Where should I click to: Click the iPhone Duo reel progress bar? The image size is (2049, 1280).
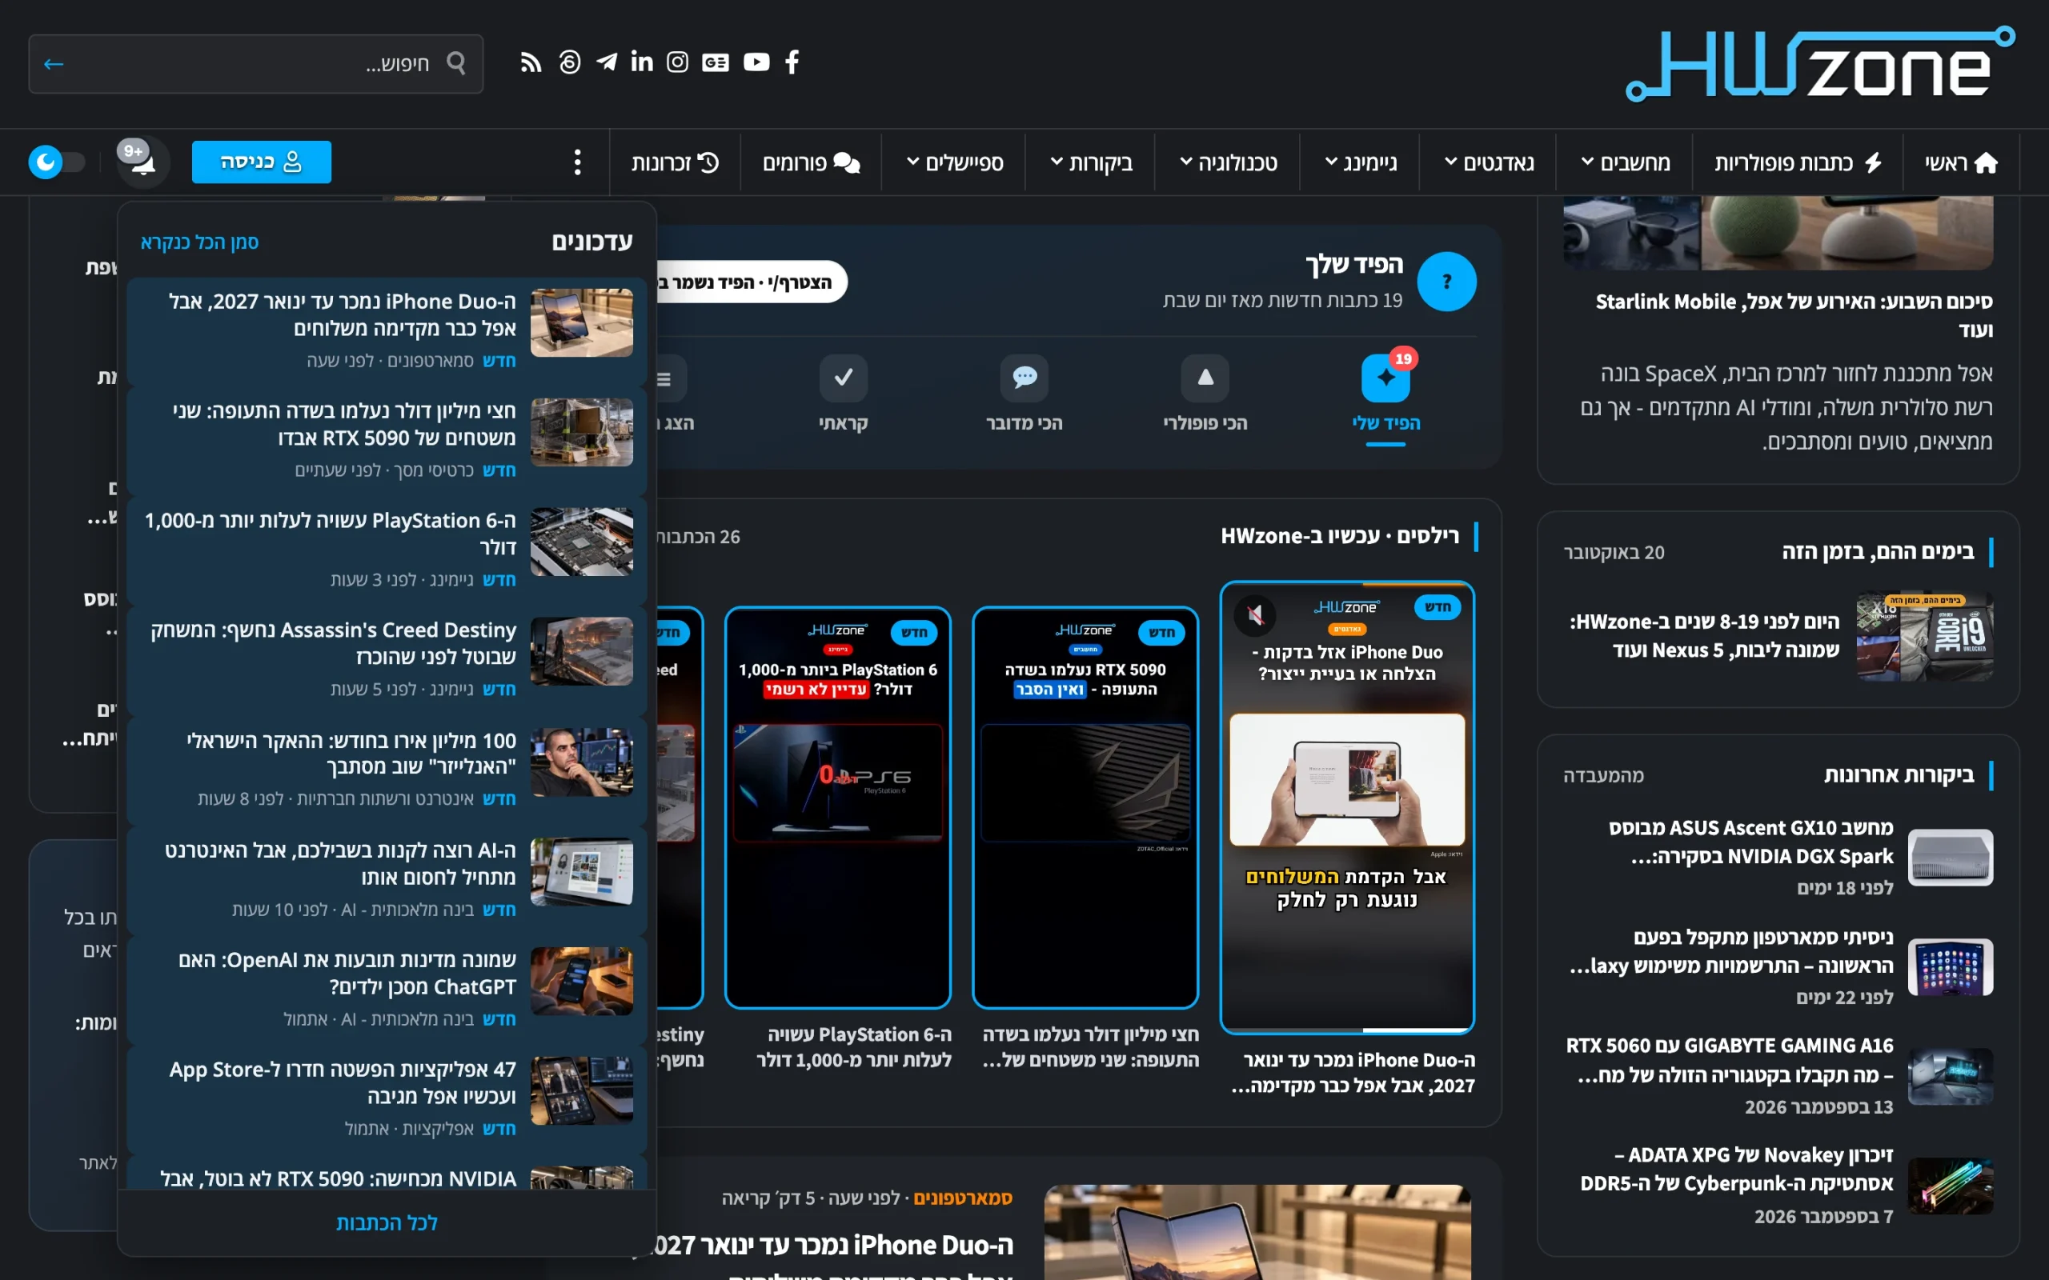tap(1346, 1030)
